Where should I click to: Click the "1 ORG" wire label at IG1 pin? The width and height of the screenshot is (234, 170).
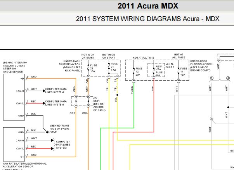coord(32,155)
